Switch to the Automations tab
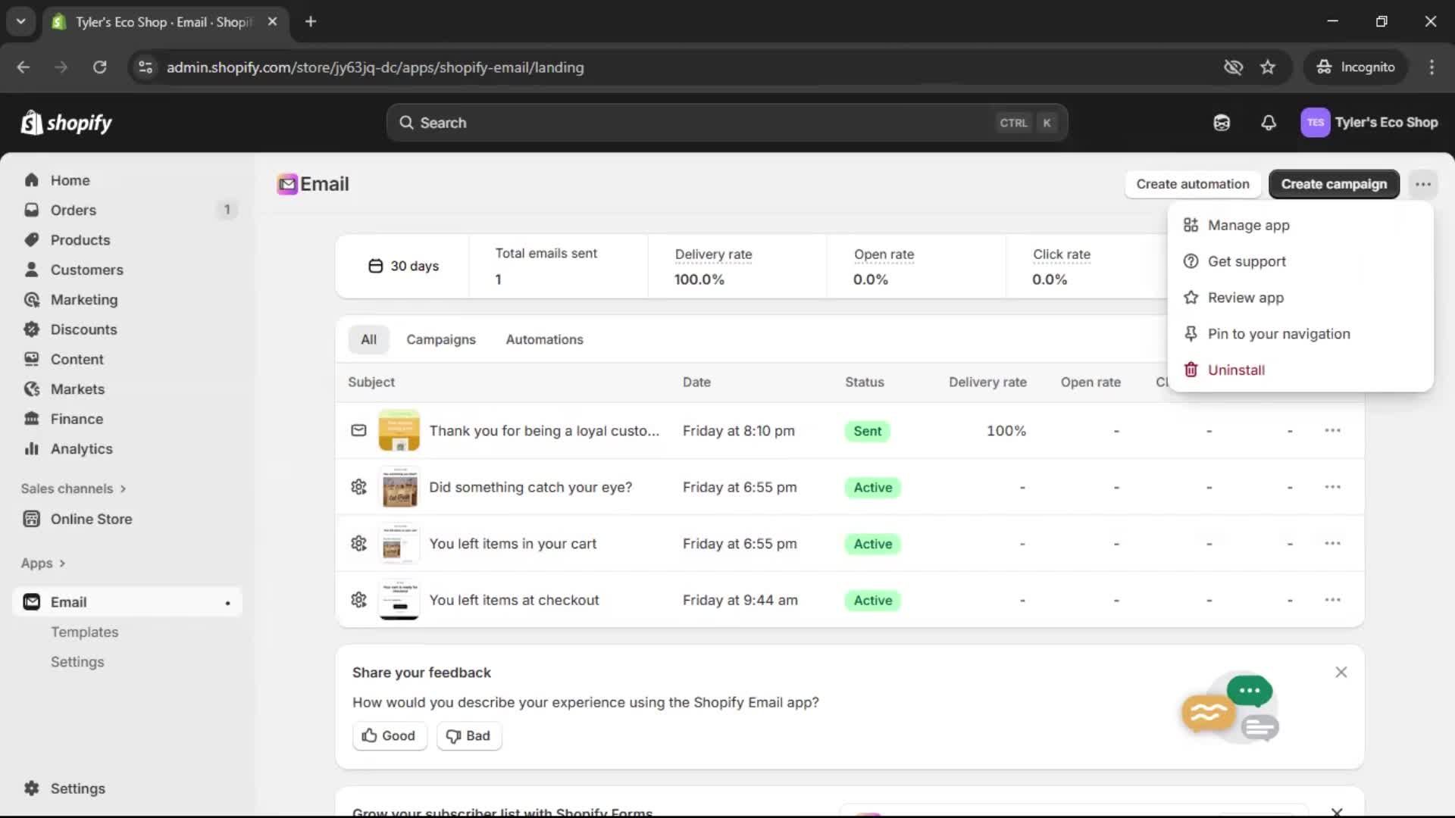This screenshot has height=818, width=1455. point(544,339)
